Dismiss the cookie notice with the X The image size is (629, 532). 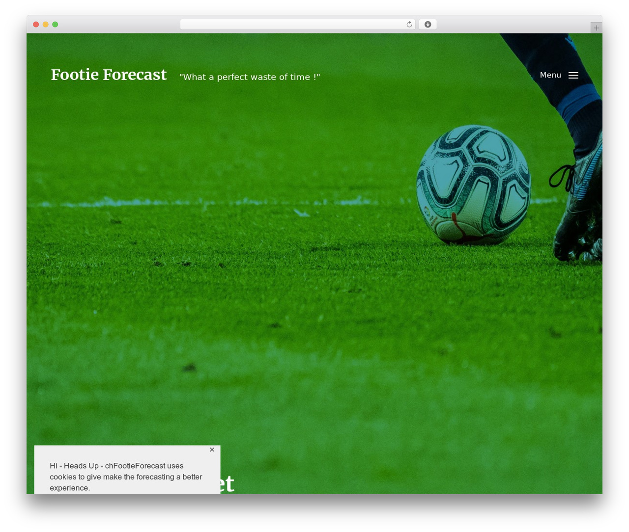coord(212,450)
